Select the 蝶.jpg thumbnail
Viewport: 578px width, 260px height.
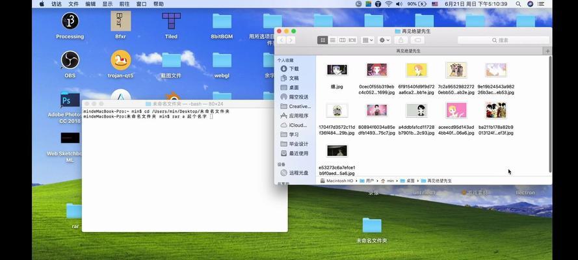click(x=337, y=70)
